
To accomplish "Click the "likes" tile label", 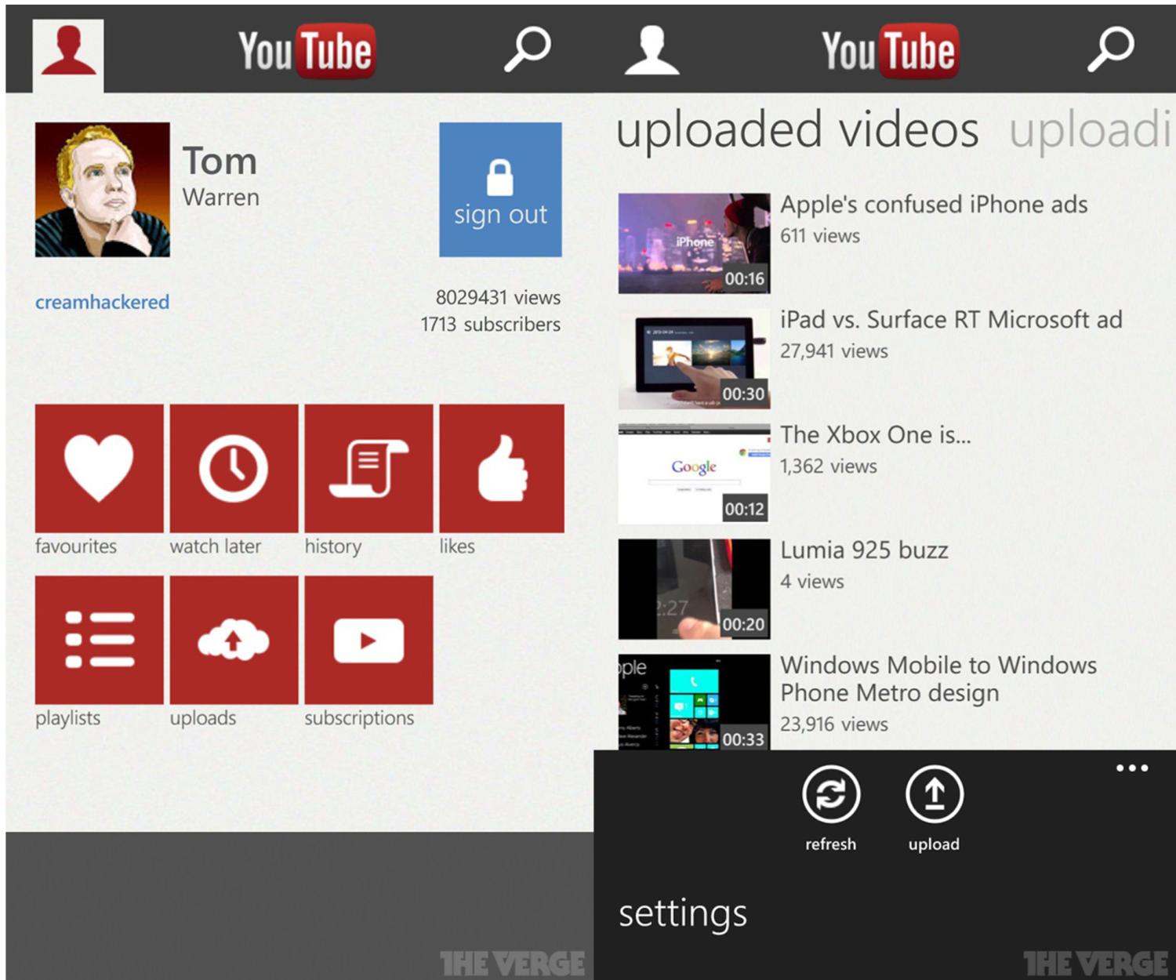I will 457,546.
